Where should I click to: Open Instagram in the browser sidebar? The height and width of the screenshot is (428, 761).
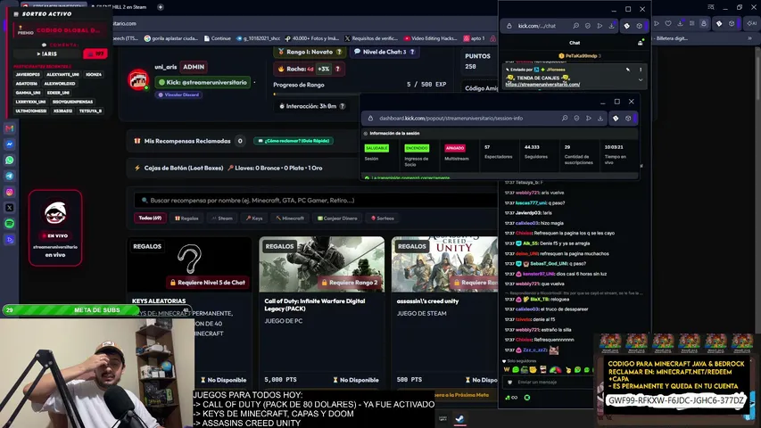tap(9, 193)
